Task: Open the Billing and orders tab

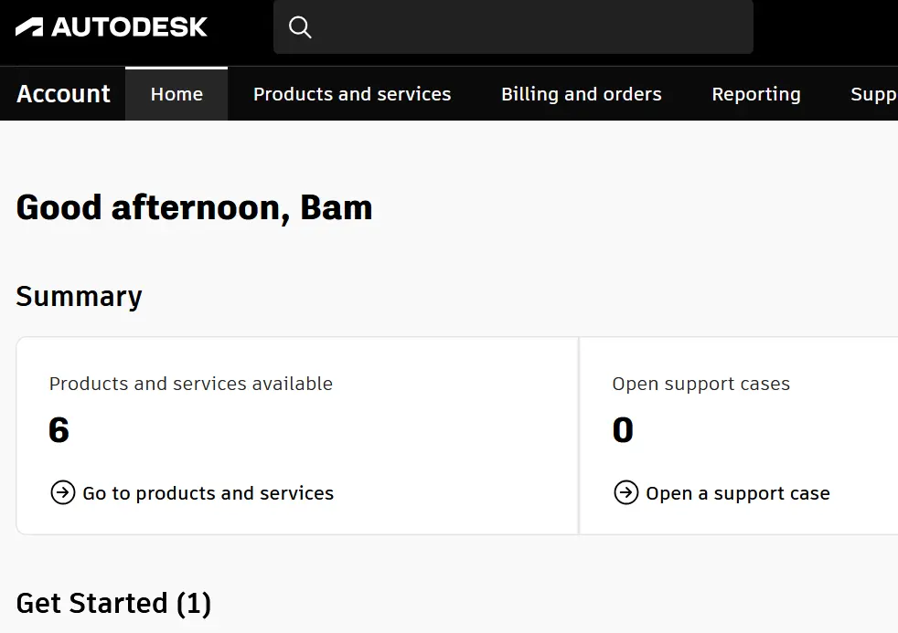Action: [x=582, y=94]
